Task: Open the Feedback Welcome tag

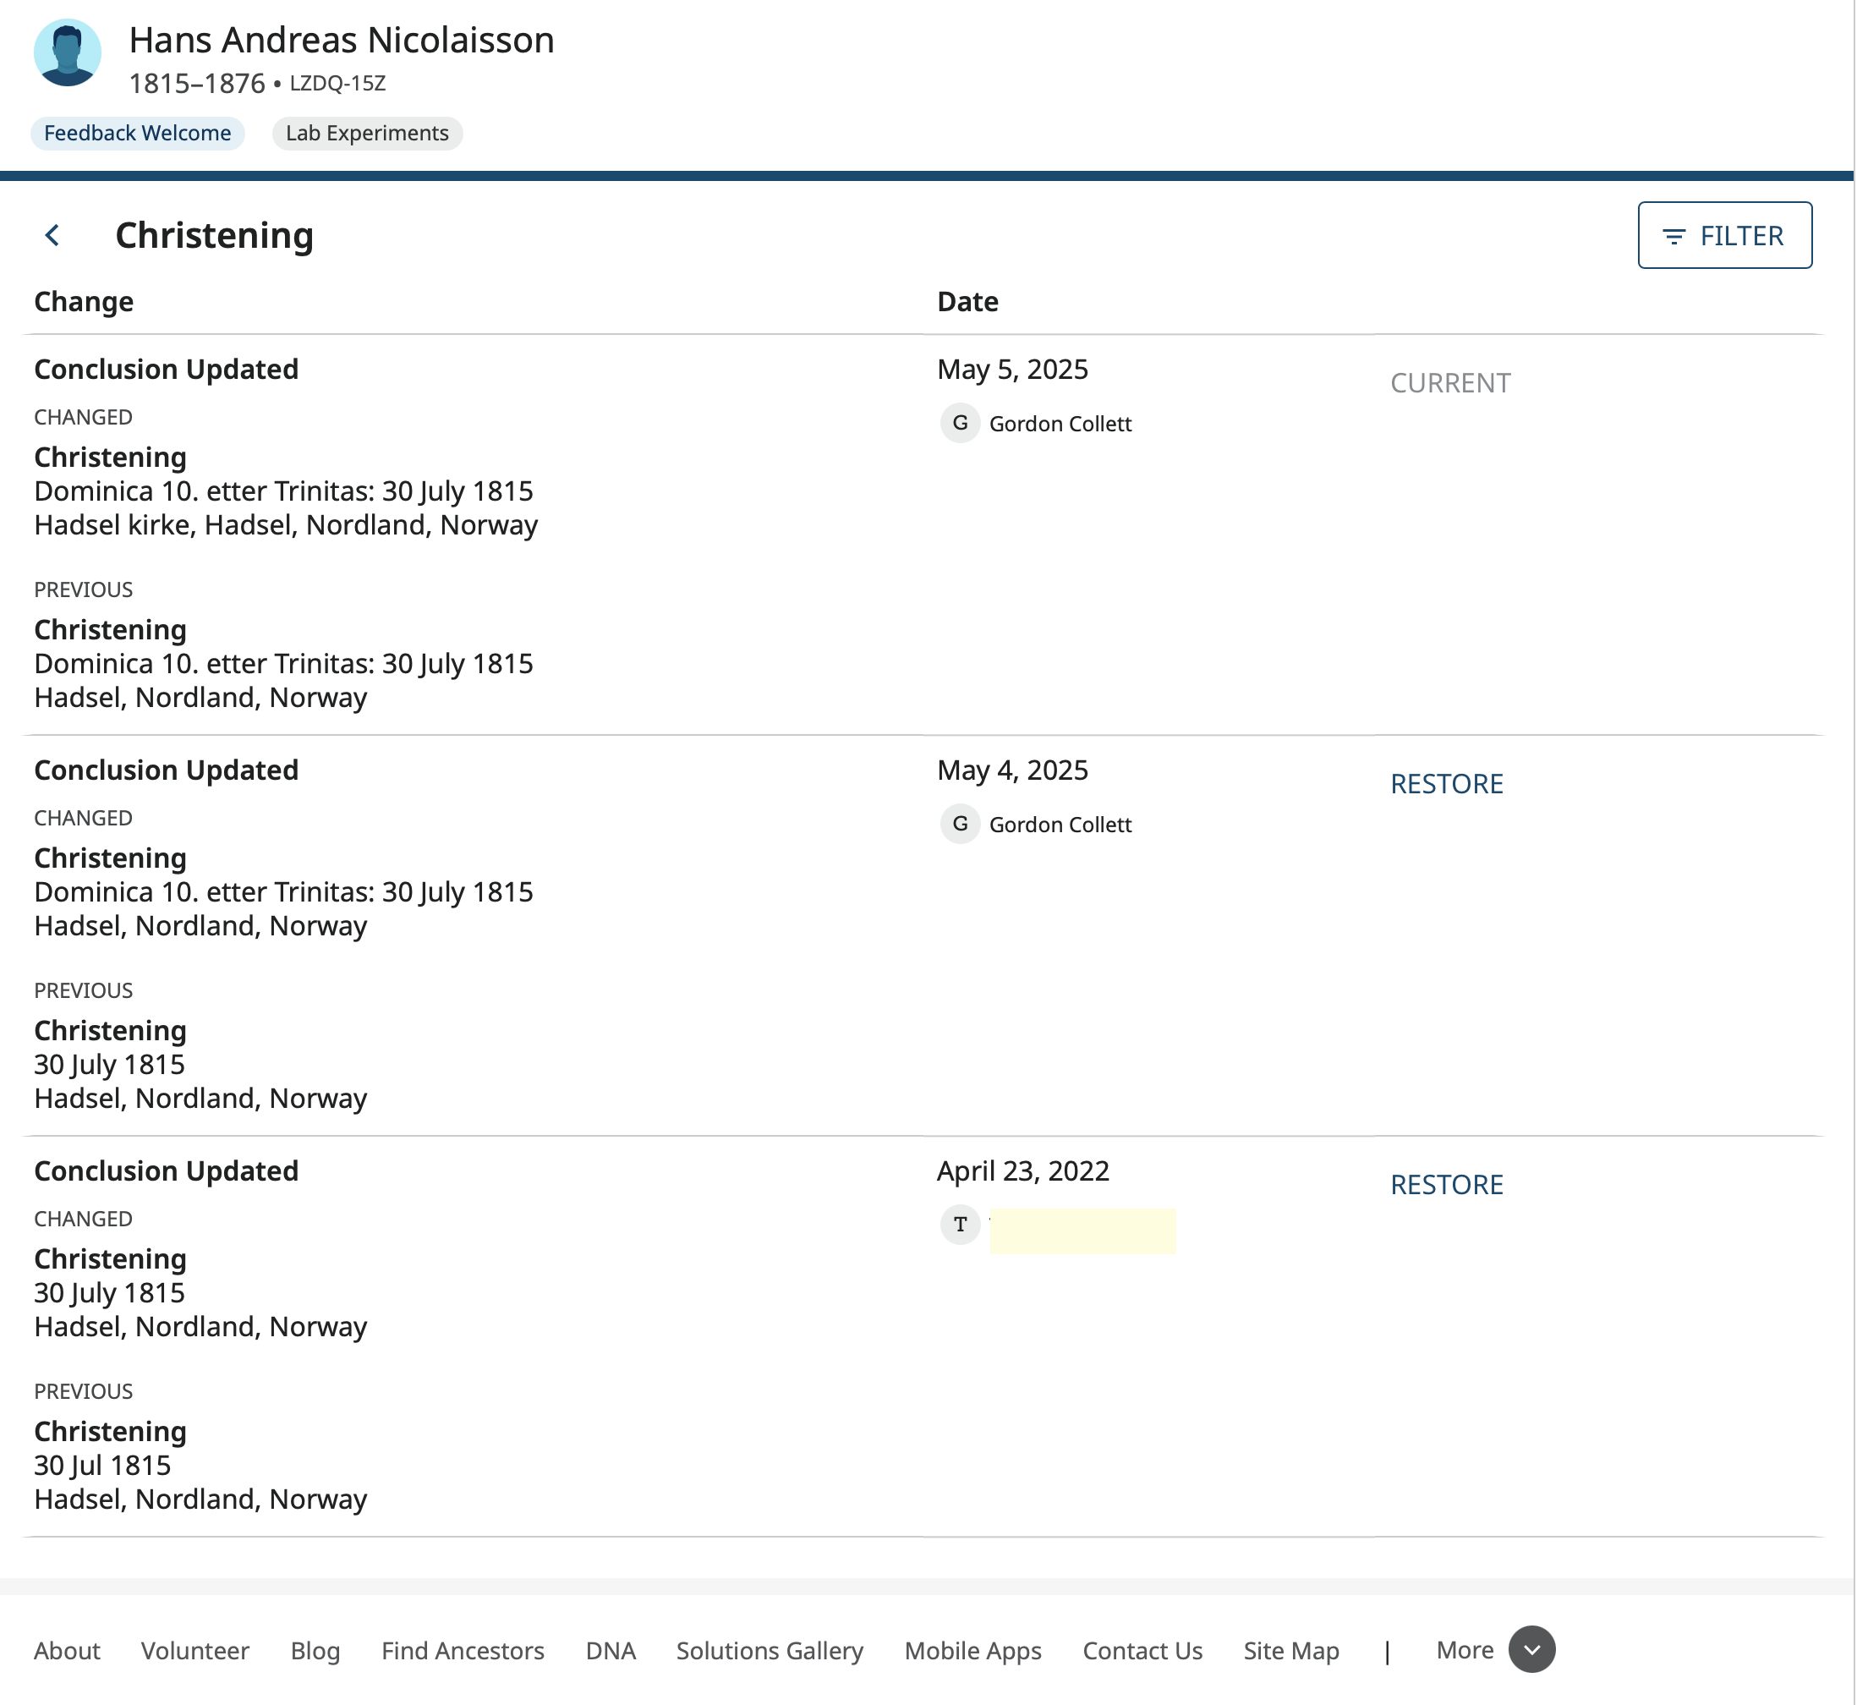Action: (x=138, y=133)
